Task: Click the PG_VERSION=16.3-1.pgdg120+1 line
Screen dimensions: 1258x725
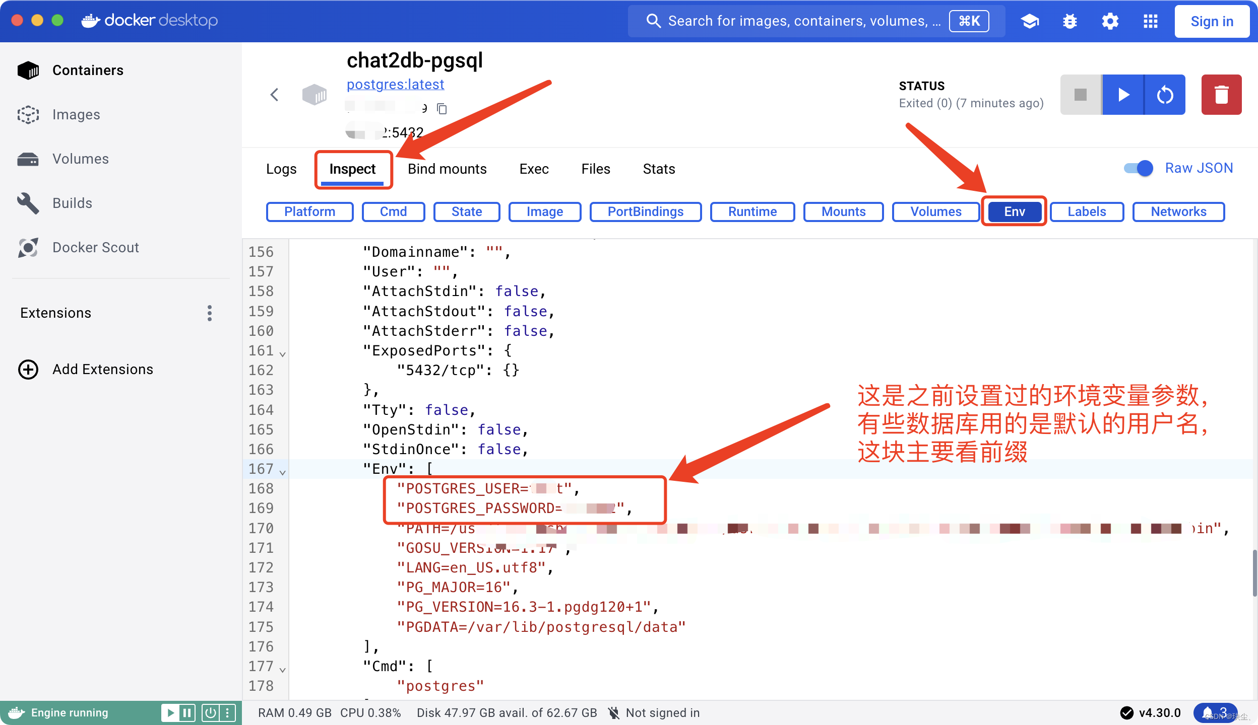Action: click(528, 607)
